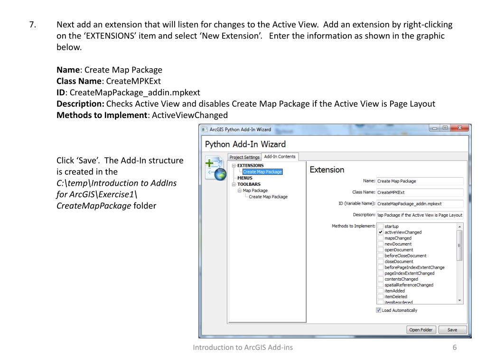Check the mapsChanged method
The height and width of the screenshot is (364, 486).
click(x=380, y=238)
